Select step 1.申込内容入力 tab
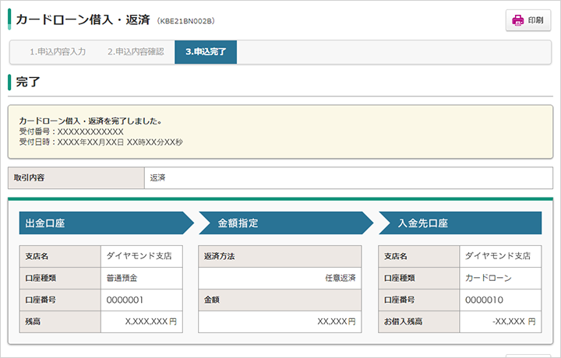Viewport: 561px width, 358px height. [x=58, y=52]
